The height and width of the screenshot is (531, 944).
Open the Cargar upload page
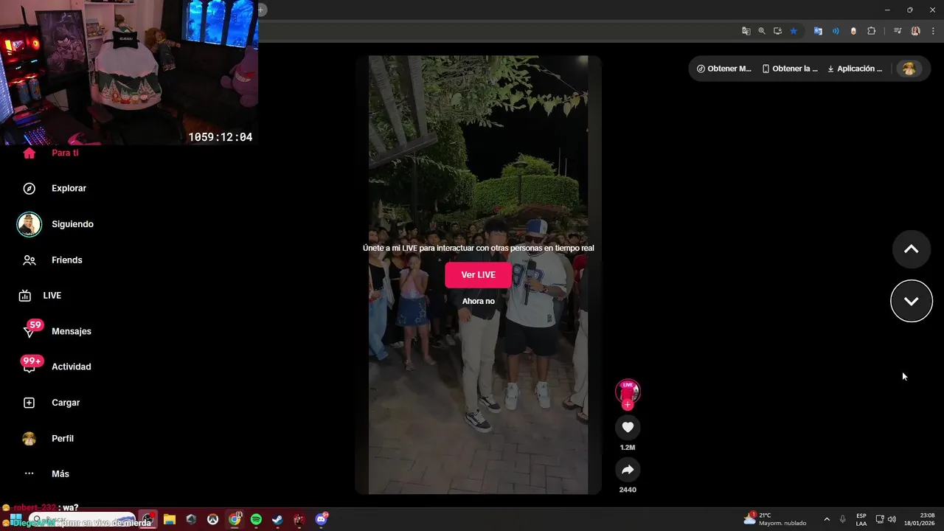click(x=51, y=403)
